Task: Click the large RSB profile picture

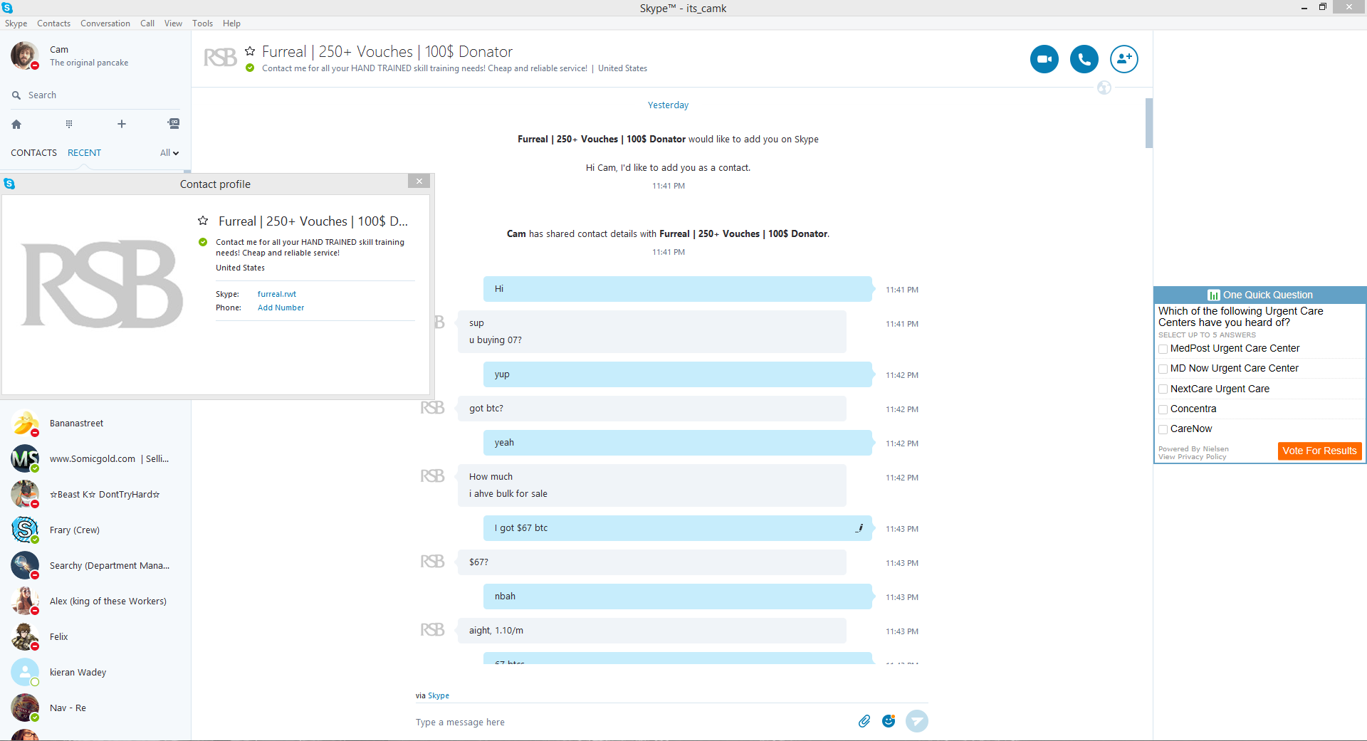Action: click(102, 284)
